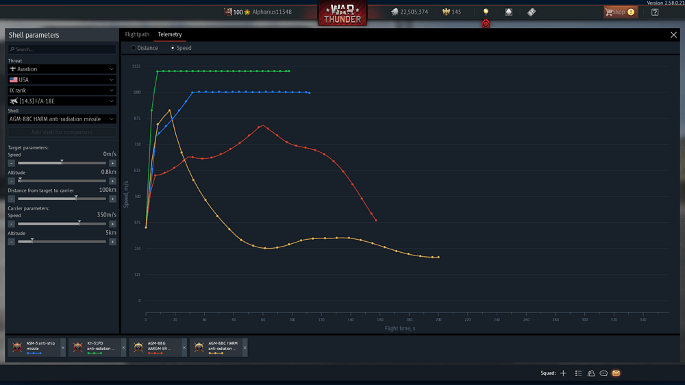Close the Shell parameters window
Viewport: 685px width, 385px height.
point(673,35)
